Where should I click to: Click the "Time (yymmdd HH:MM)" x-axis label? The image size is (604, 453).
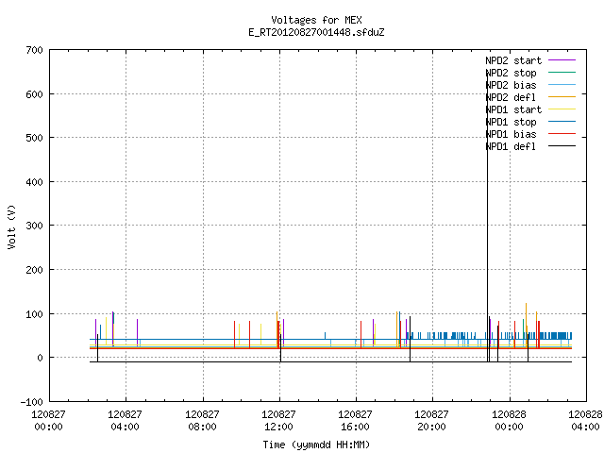pyautogui.click(x=316, y=445)
